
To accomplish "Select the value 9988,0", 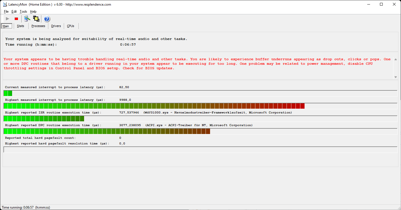I will pos(125,100).
